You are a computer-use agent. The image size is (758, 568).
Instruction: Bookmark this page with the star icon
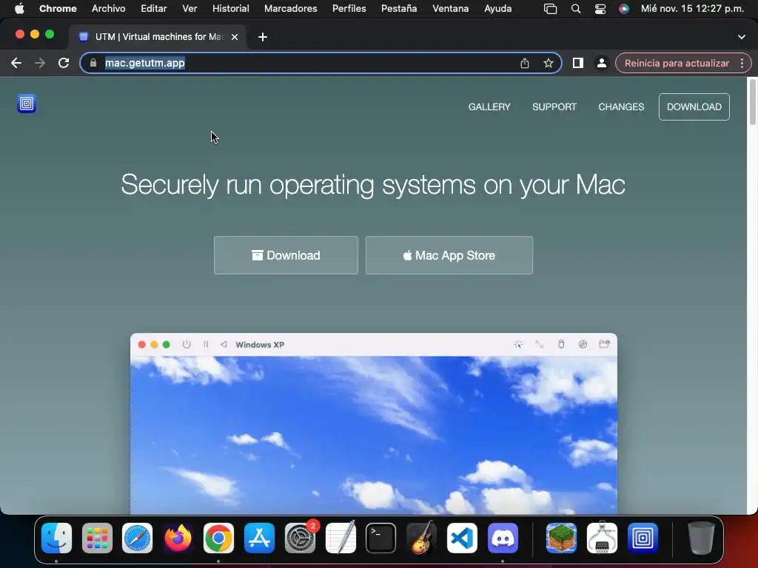549,63
